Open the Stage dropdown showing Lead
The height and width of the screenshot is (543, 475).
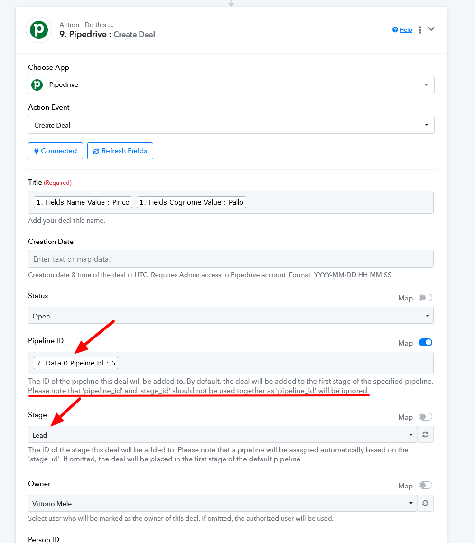click(223, 435)
